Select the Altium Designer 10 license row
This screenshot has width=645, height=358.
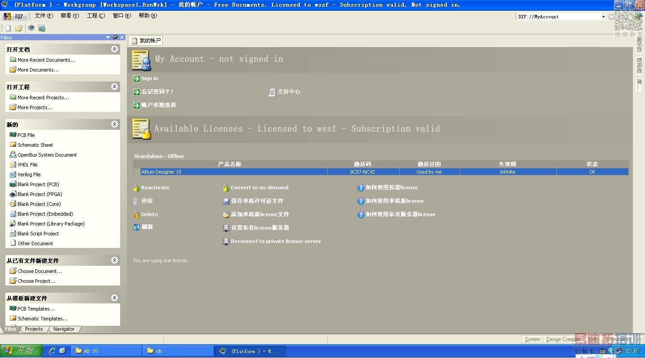(381, 172)
